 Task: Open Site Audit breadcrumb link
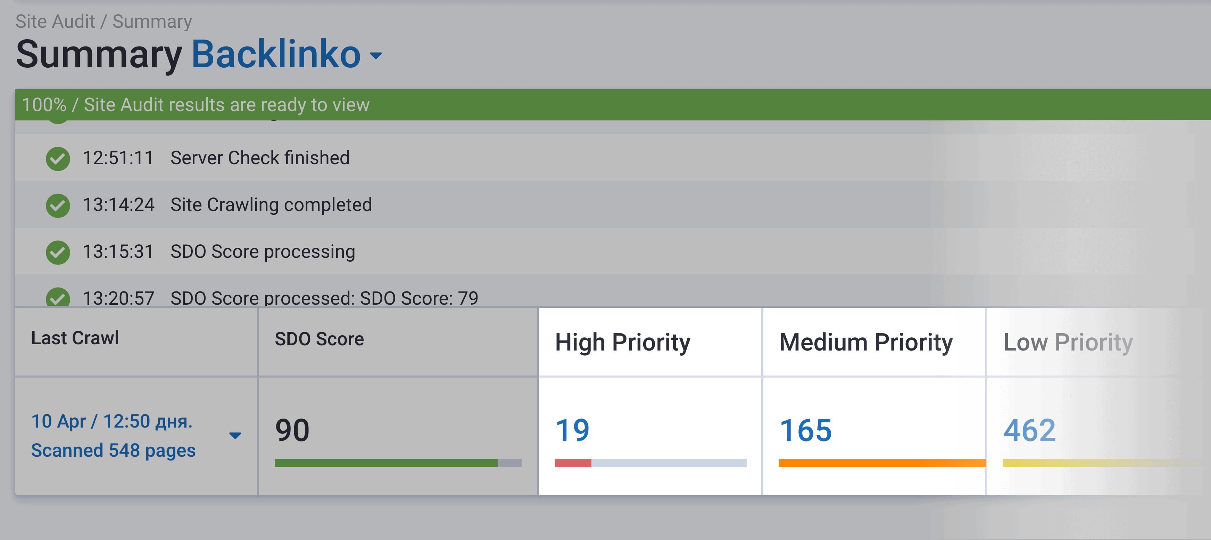pos(55,22)
